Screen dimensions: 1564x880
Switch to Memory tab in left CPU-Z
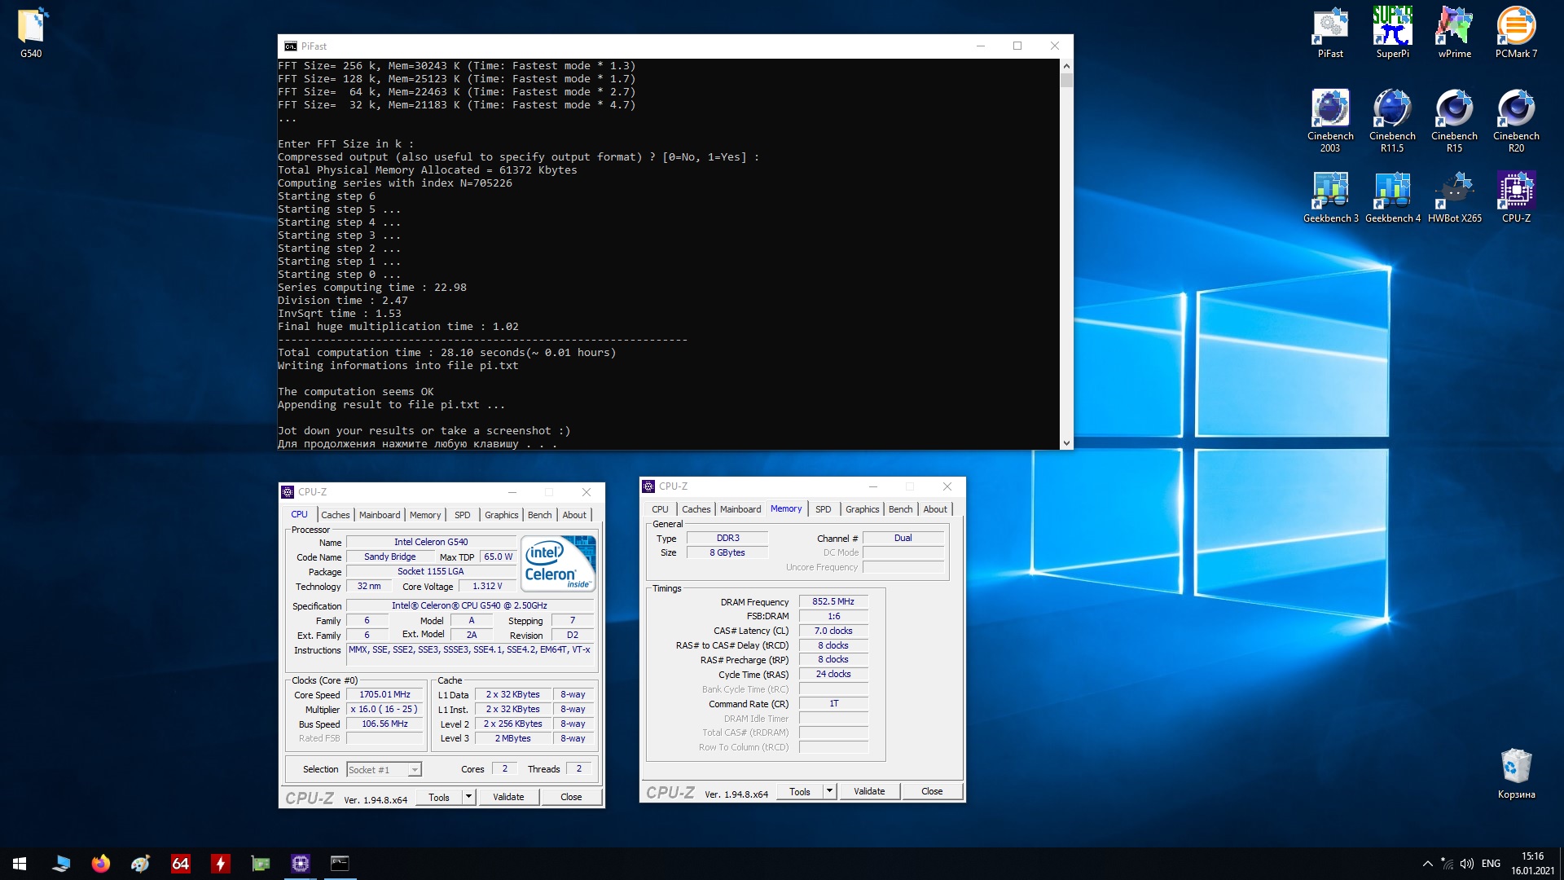pyautogui.click(x=425, y=515)
